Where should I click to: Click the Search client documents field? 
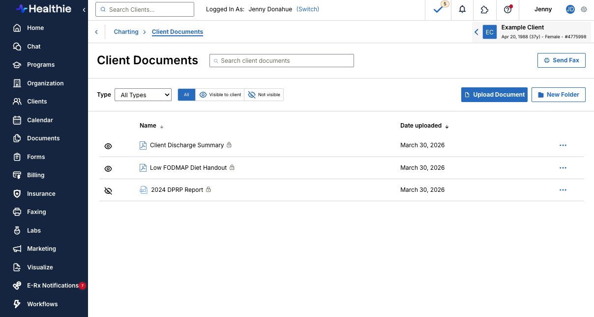(x=281, y=61)
